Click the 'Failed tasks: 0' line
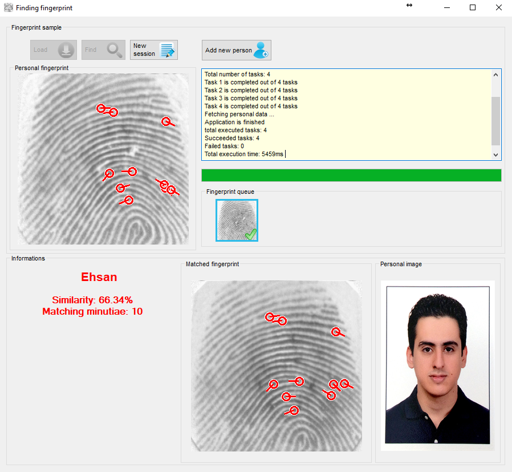This screenshot has height=472, width=512. pos(224,147)
